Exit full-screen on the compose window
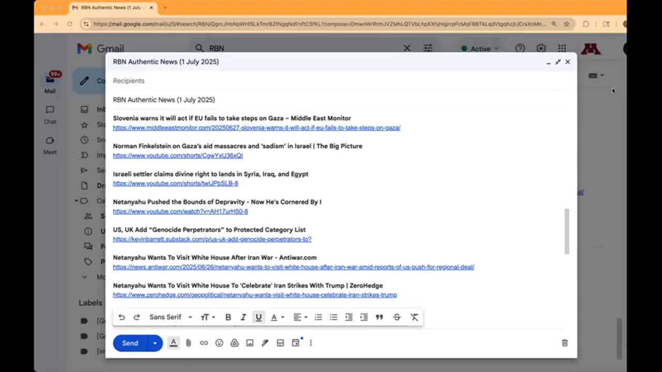Image resolution: width=662 pixels, height=372 pixels. [558, 62]
